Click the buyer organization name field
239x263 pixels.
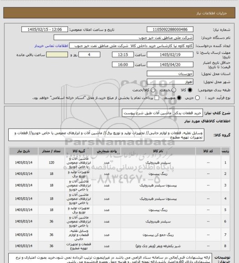(123, 37)
